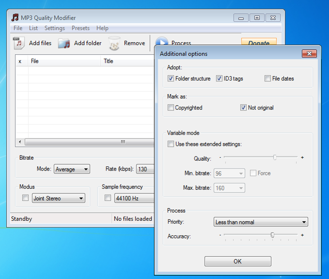Screen dimensions: 329x279
Task: Click the Remove toolbar label
Action: pyautogui.click(x=135, y=43)
